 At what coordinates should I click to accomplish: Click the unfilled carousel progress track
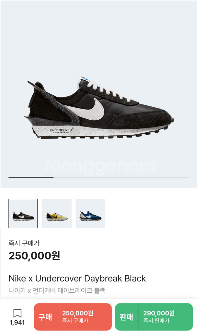(121, 177)
